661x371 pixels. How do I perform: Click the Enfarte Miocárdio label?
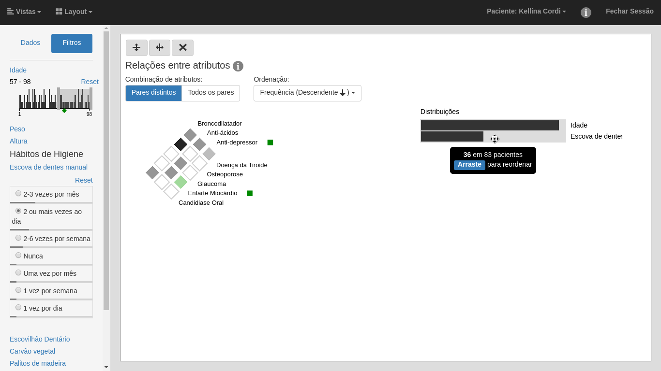tap(212, 193)
